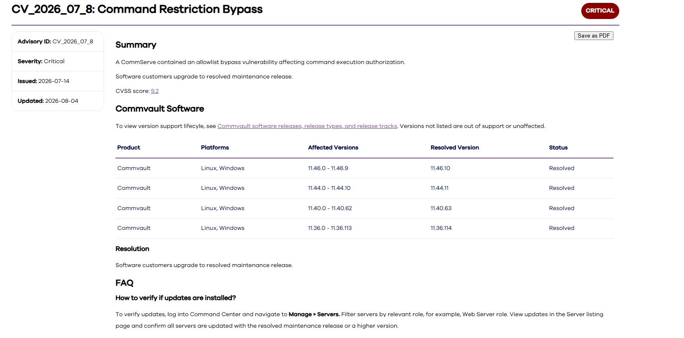Click Resolved status in the 11.44.11 row
This screenshot has width=684, height=338.
coord(561,188)
